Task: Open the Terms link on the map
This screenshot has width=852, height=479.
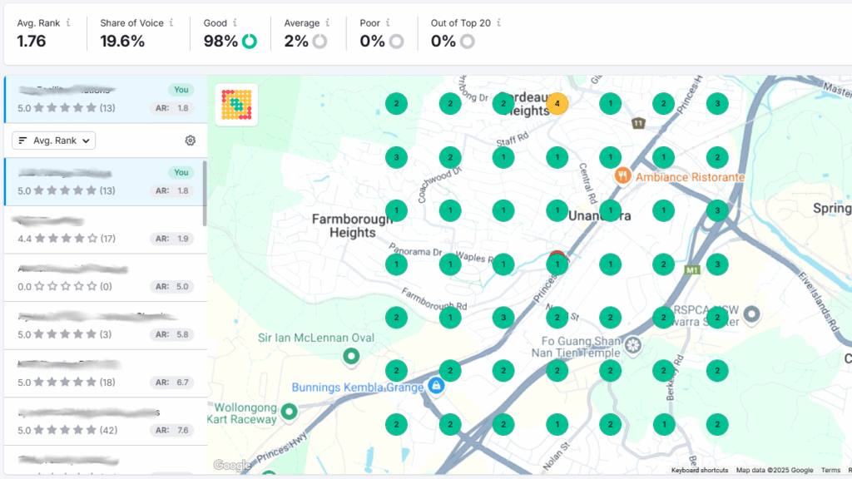Action: click(830, 471)
